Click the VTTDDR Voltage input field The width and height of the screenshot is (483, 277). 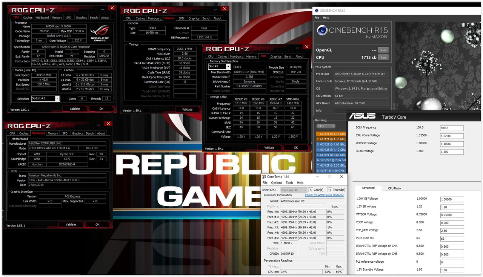pos(452,215)
